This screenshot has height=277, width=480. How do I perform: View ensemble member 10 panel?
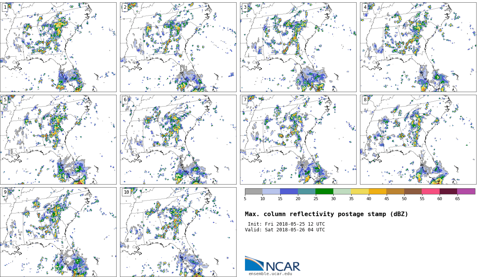pyautogui.click(x=178, y=232)
